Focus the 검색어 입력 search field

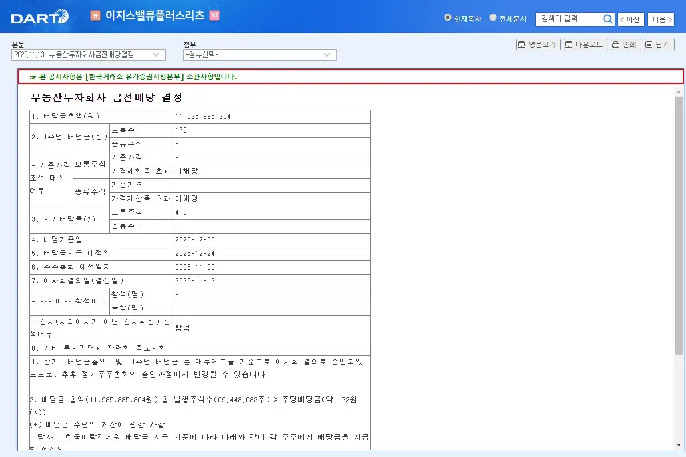click(569, 19)
